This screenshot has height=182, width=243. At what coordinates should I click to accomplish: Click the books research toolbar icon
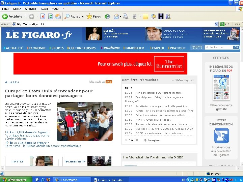(168, 17)
